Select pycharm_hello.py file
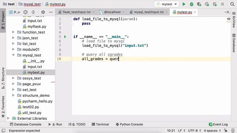 pos(35,101)
